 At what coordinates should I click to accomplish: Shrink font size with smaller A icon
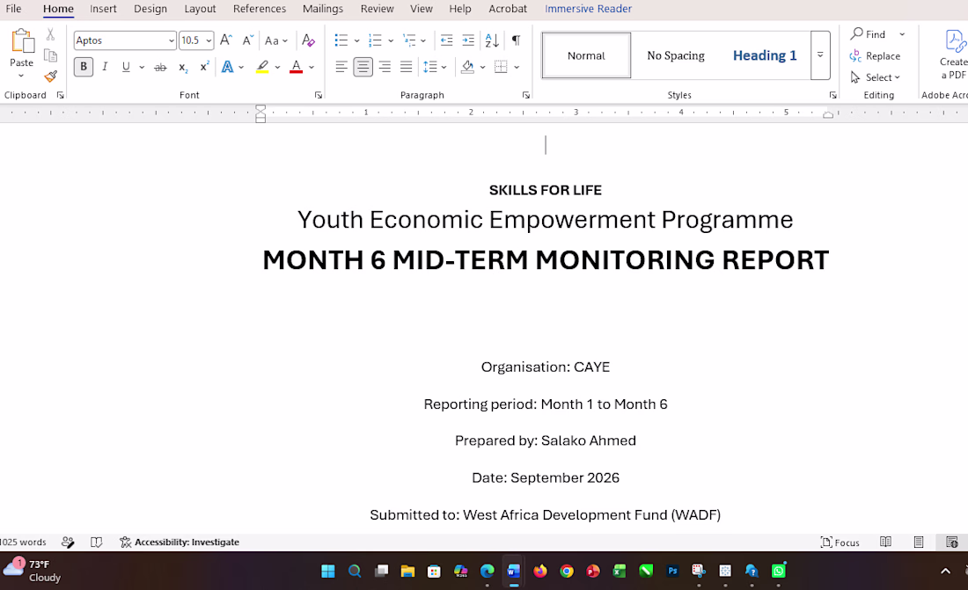(247, 40)
